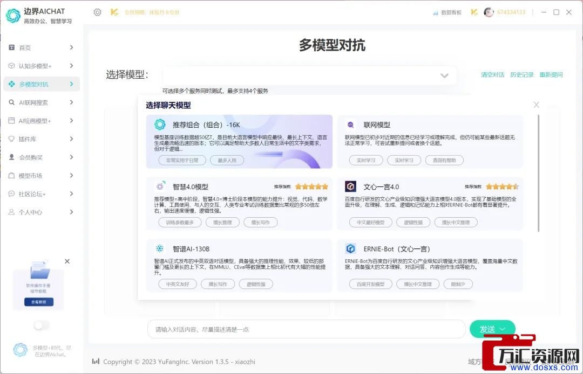The image size is (583, 374).
Task: Click the 中文最好模型 tag
Action: (x=371, y=222)
